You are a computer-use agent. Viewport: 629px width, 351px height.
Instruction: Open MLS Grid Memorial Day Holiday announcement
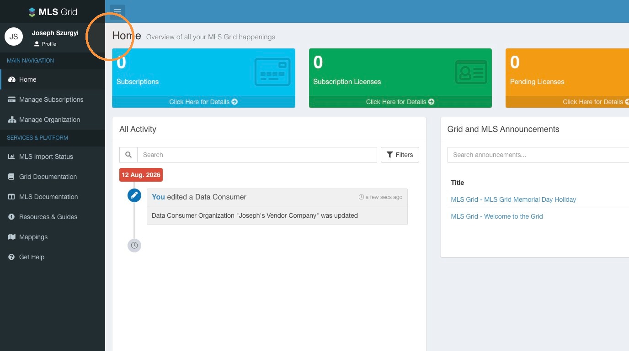[513, 199]
